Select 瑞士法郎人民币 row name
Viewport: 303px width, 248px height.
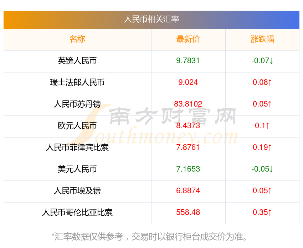[x=77, y=82]
